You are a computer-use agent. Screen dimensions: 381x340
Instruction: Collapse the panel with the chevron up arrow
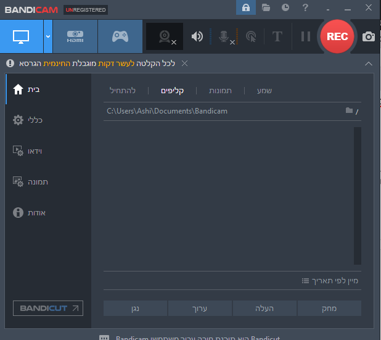[369, 64]
